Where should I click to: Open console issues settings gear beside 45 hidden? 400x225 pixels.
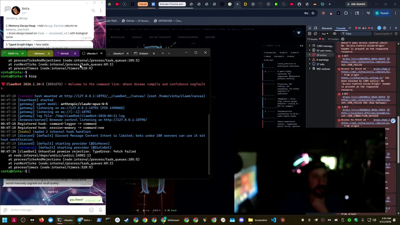pyautogui.click(x=342, y=39)
